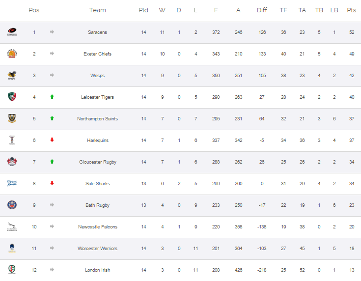Click green up arrow beside Leicester Tigers
361x281 pixels.
click(52, 97)
